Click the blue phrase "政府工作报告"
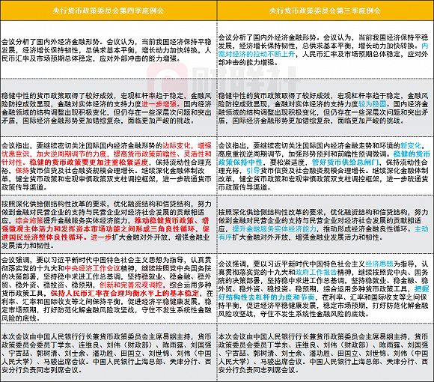This screenshot has width=434, height=382. [317, 272]
